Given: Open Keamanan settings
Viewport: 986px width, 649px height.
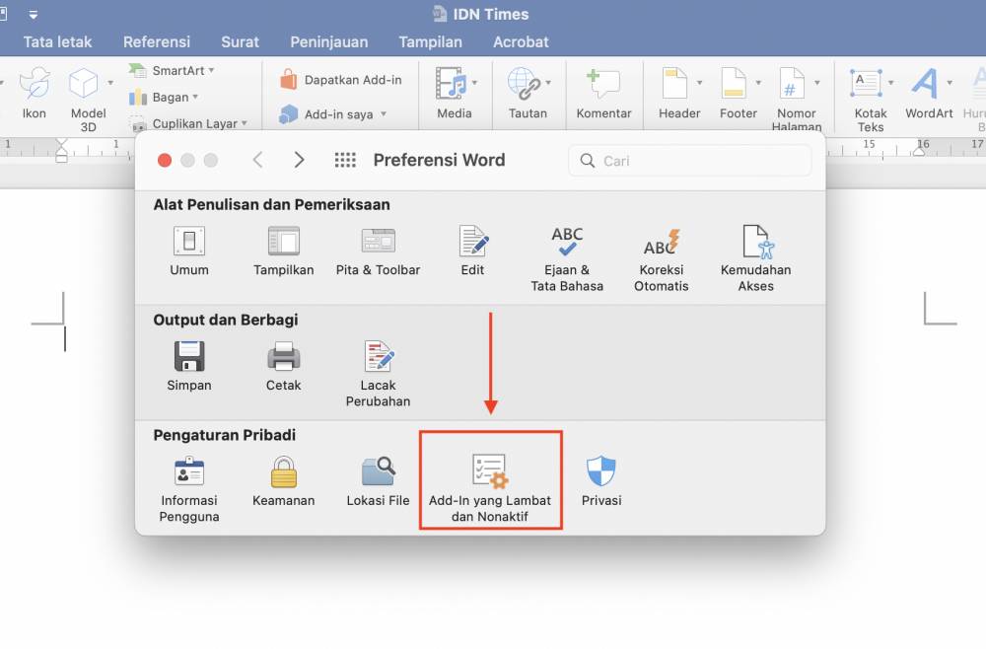Looking at the screenshot, I should [284, 481].
